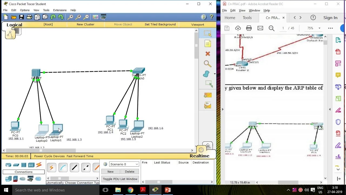Open the custom devices dialog icon
Image resolution: width=346 pixels, height=195 pixels.
coord(103,17)
